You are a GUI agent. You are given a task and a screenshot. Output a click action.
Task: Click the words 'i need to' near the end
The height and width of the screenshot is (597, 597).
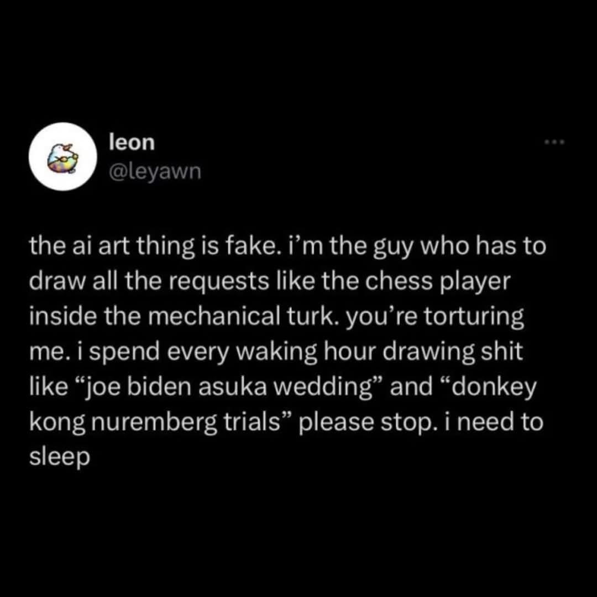click(494, 422)
